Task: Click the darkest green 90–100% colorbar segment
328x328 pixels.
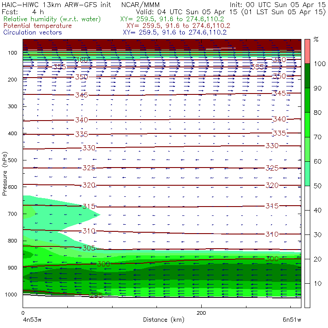Action: 307,76
